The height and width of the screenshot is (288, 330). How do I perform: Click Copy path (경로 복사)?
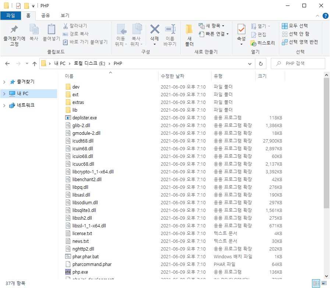click(75, 34)
